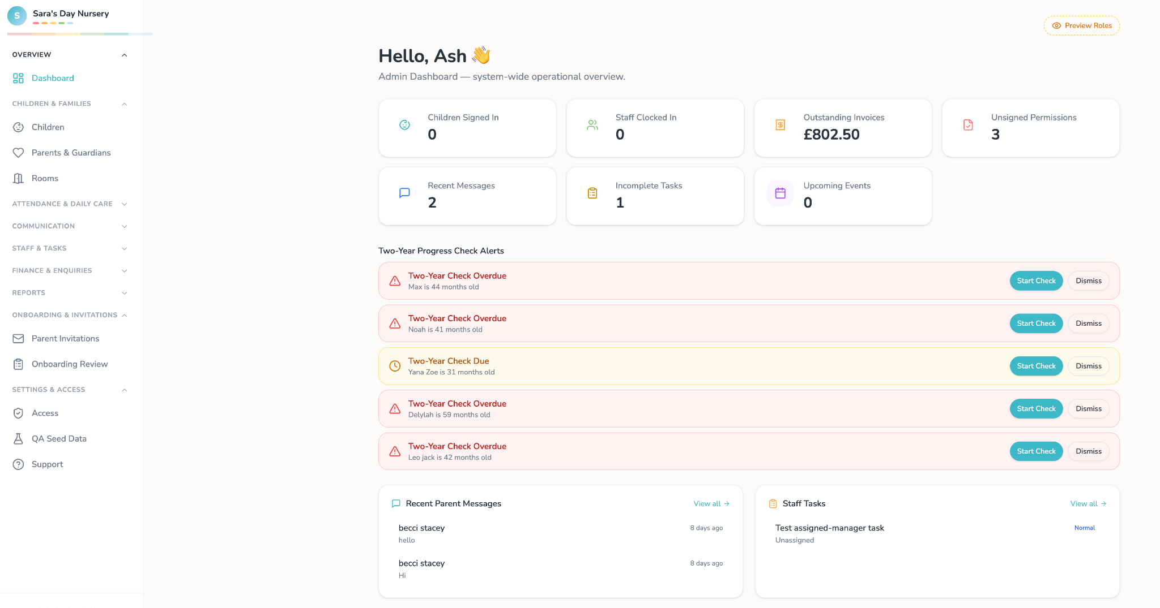This screenshot has height=608, width=1160.
Task: Dismiss the Noah two-year check alert
Action: [x=1089, y=324]
